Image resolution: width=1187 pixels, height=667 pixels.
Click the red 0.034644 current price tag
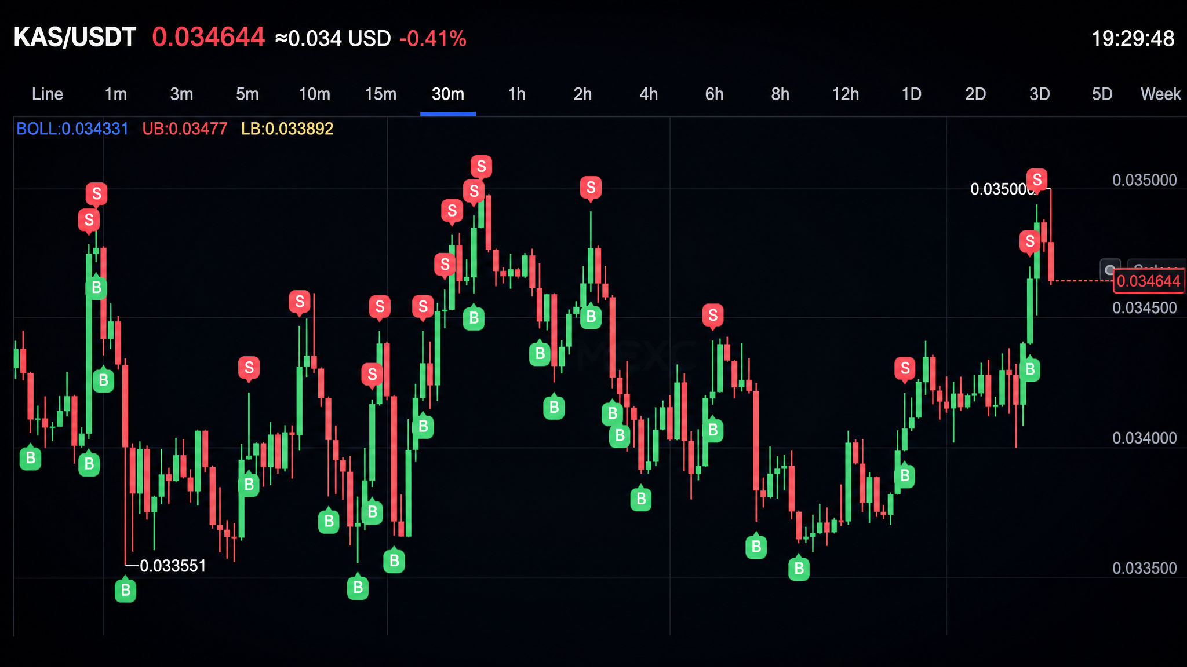[x=1148, y=281]
